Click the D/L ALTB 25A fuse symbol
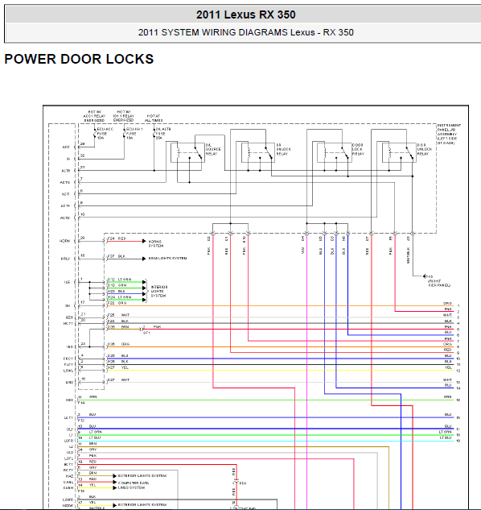Image resolution: width=481 pixels, height=510 pixels. pos(154,133)
